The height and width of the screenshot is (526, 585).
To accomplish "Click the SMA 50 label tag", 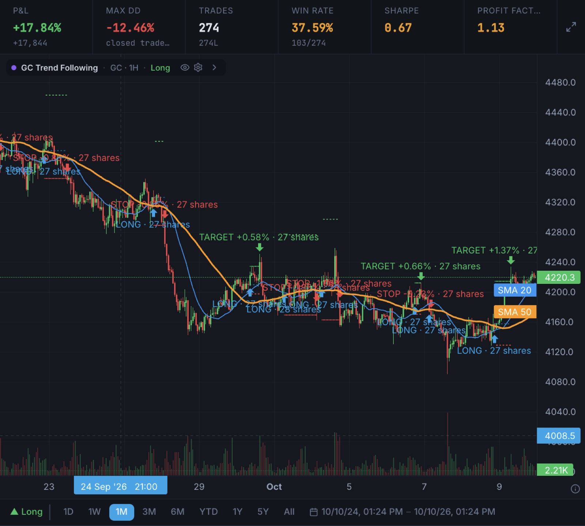I will 514,312.
